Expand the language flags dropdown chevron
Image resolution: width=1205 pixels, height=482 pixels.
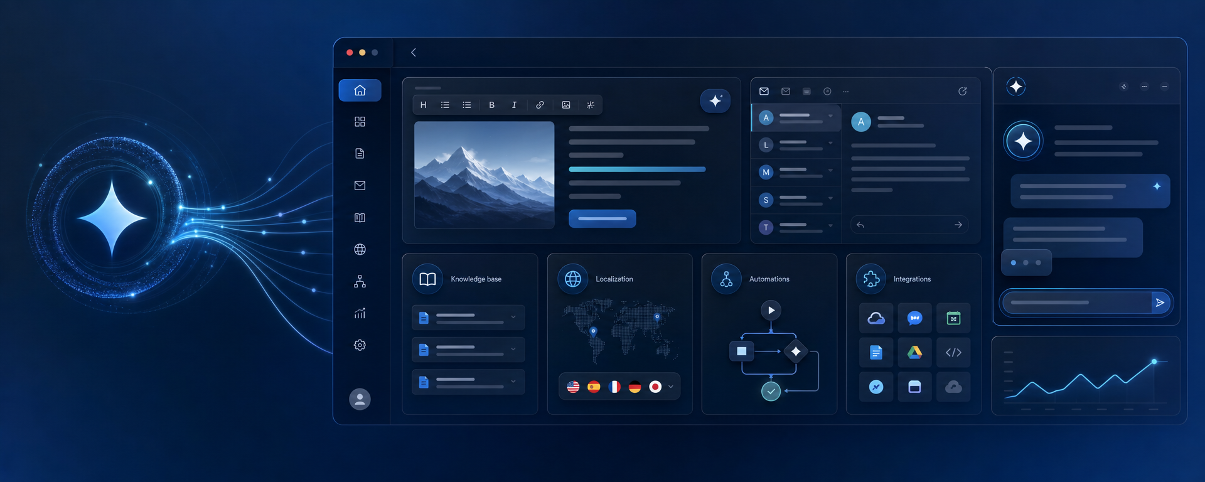point(671,387)
